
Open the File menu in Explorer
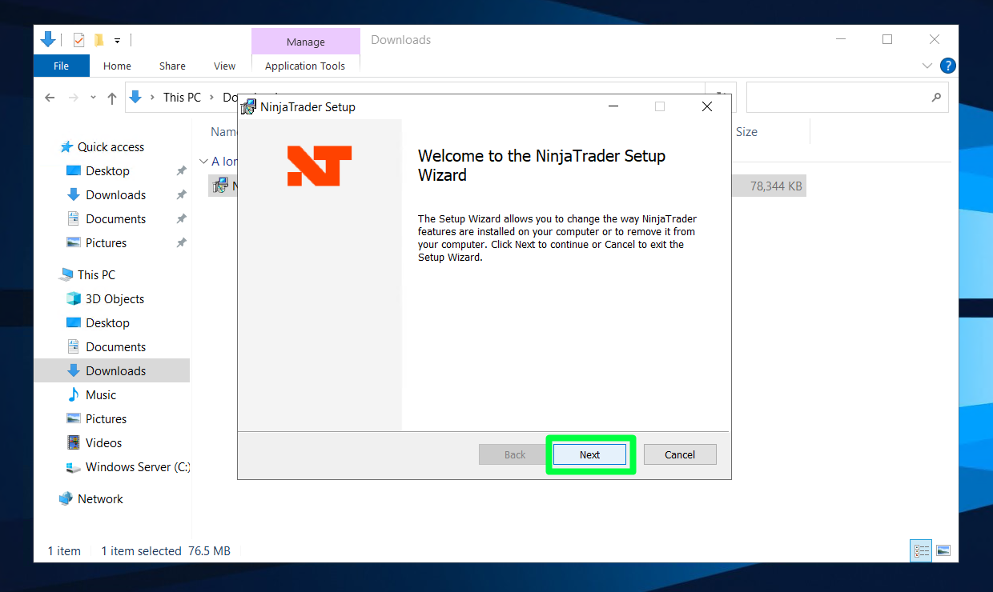61,66
